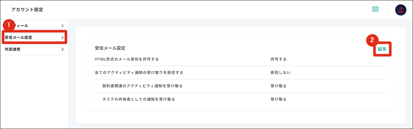Click the 受信メール設定 section heading in panel
This screenshot has height=129, width=413.
[x=110, y=48]
